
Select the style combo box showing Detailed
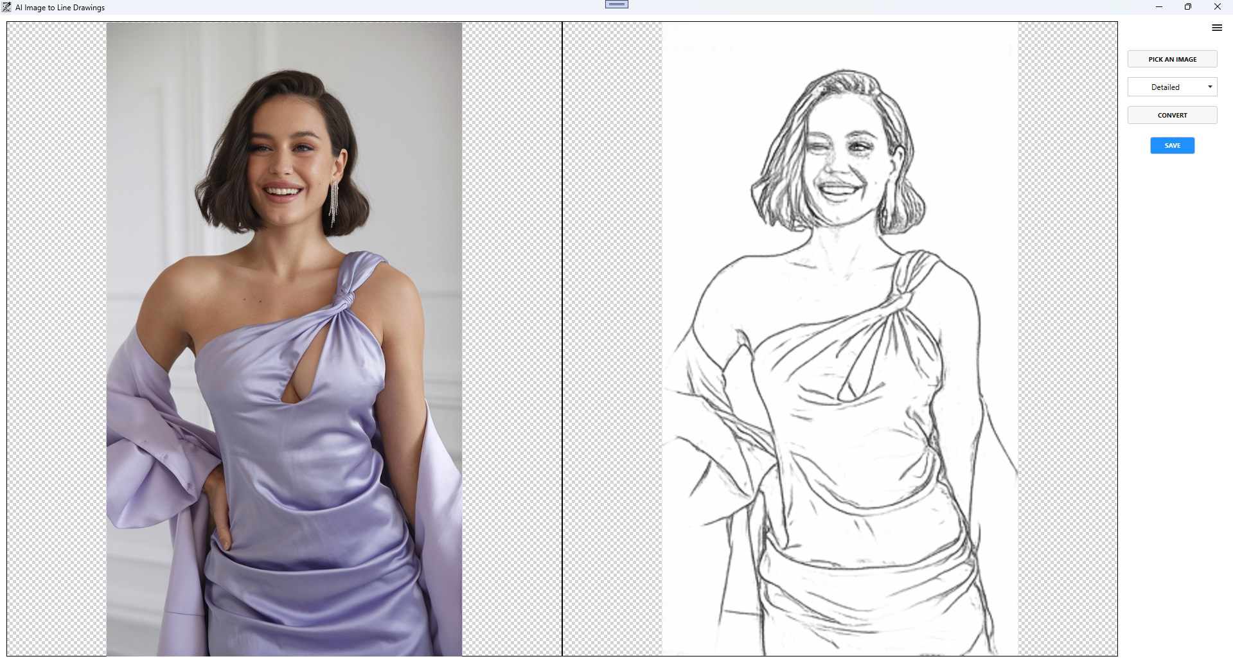click(x=1172, y=87)
